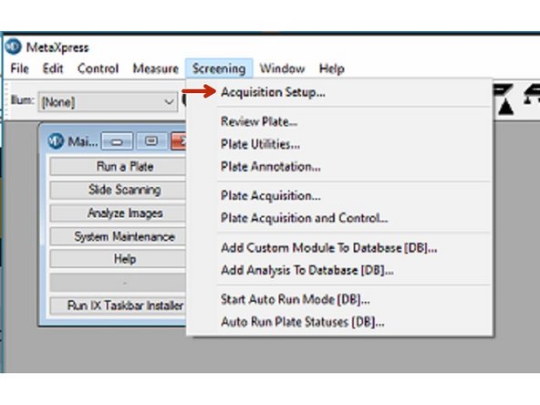Open the Measure menu
540x405 pixels.
coord(156,68)
